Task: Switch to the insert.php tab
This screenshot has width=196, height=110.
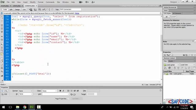Action: click(x=5, y=6)
